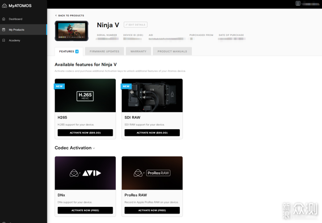Click the ProRes RAW card image
The width and height of the screenshot is (322, 223).
[152, 173]
